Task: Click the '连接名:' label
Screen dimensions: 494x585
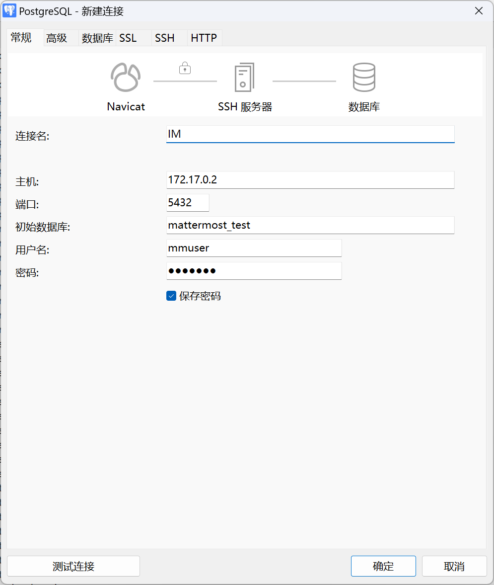Action: tap(32, 136)
